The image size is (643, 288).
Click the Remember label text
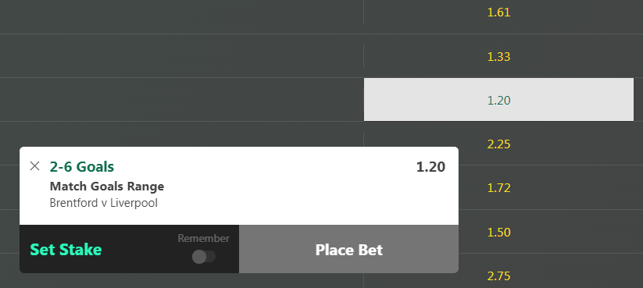coord(203,238)
